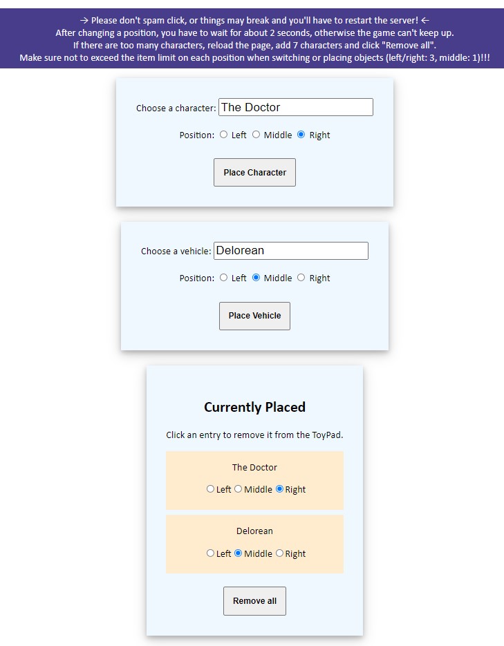Click the character name input field
This screenshot has height=646, width=504.
pos(295,107)
